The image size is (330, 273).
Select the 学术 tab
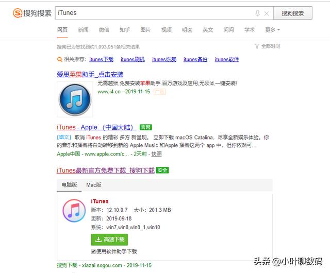coord(250,30)
